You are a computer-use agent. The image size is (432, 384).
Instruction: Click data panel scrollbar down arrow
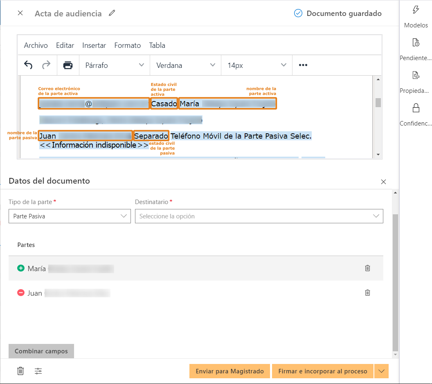395,355
